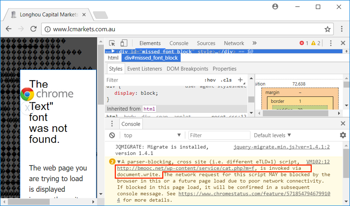The width and height of the screenshot is (350, 206).
Task: Select the Console drawer tab
Action: (x=131, y=124)
